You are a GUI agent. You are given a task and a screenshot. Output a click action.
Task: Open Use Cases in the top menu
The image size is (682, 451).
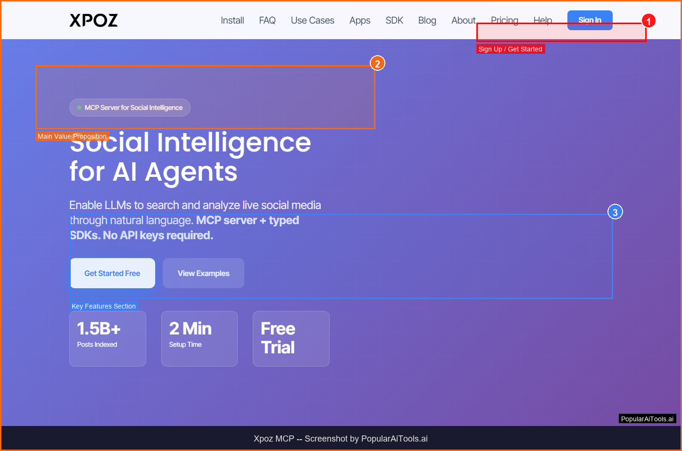click(312, 20)
